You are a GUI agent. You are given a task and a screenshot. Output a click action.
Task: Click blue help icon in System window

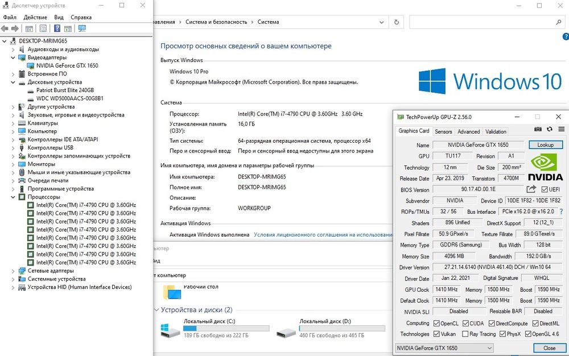pos(566,36)
